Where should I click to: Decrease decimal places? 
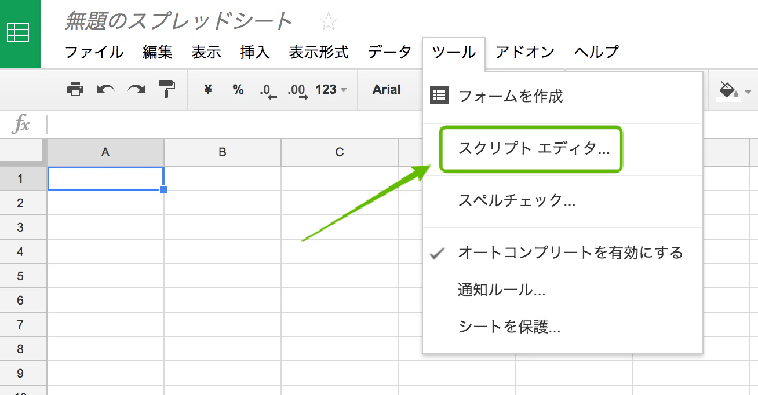[x=268, y=90]
